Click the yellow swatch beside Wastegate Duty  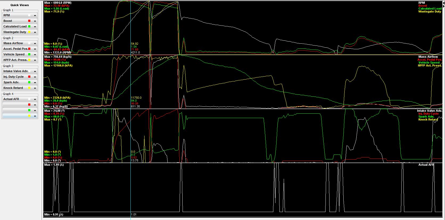[29, 32]
